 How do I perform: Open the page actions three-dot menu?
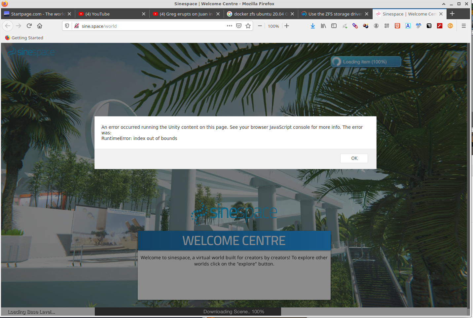(x=230, y=26)
